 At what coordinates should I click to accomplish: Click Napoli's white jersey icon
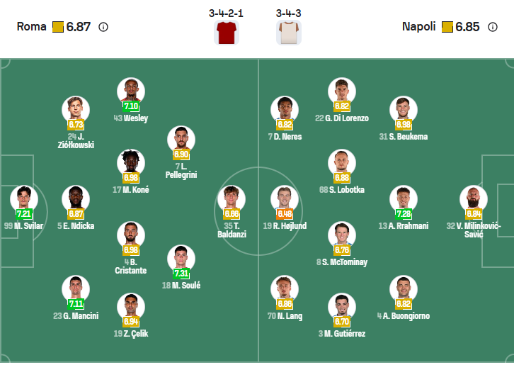(288, 33)
